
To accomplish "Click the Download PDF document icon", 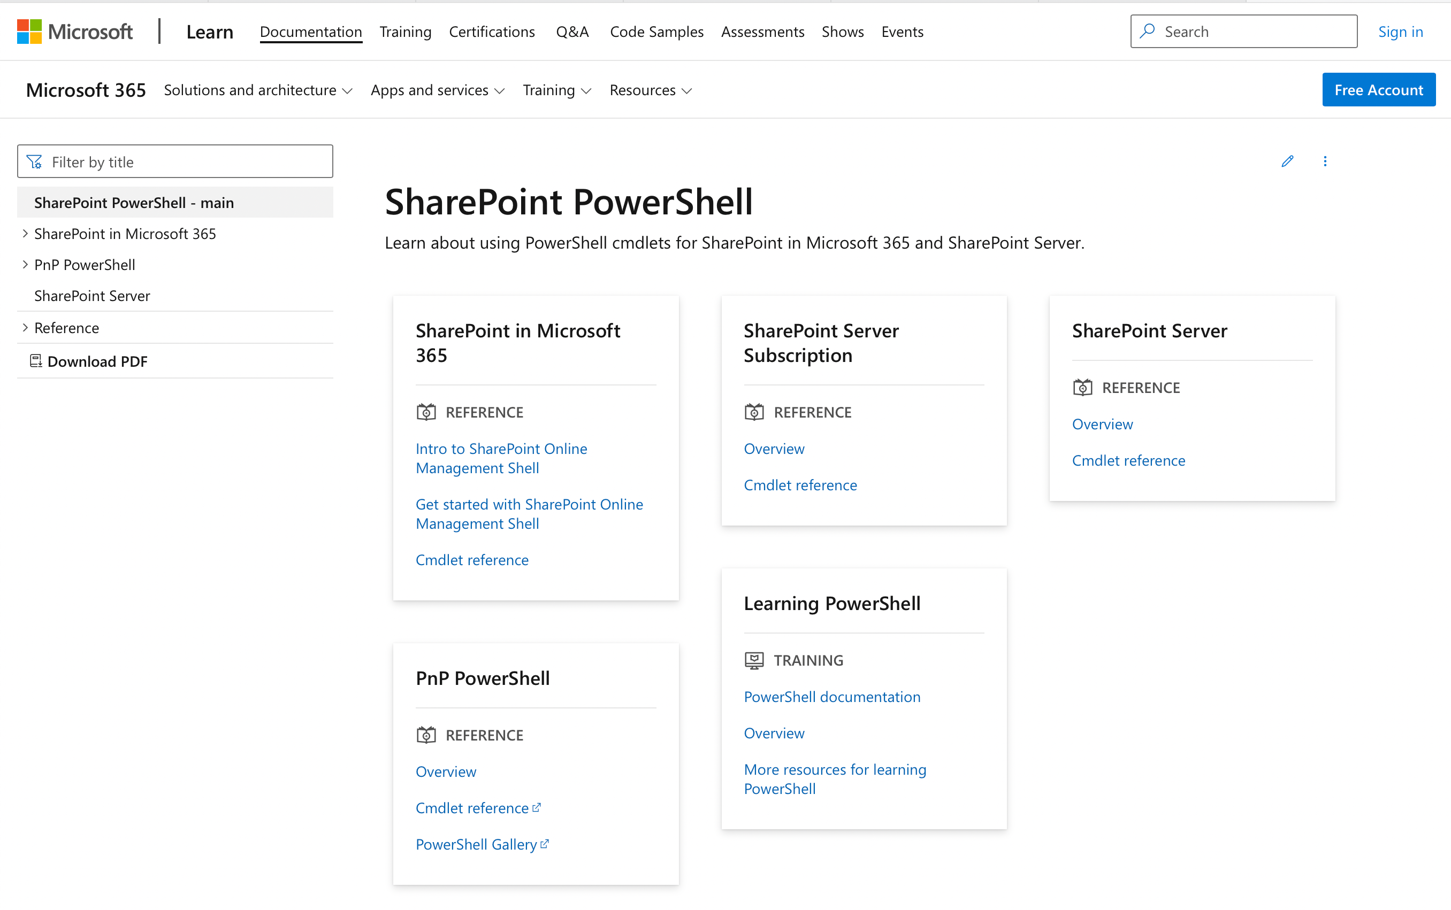I will 36,360.
